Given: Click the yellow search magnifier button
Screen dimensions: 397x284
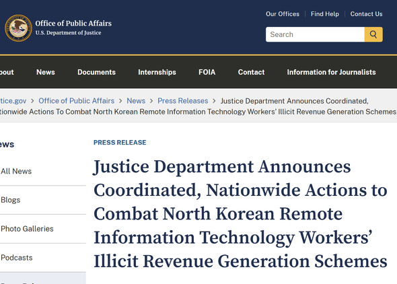Looking at the screenshot, I should tap(373, 34).
